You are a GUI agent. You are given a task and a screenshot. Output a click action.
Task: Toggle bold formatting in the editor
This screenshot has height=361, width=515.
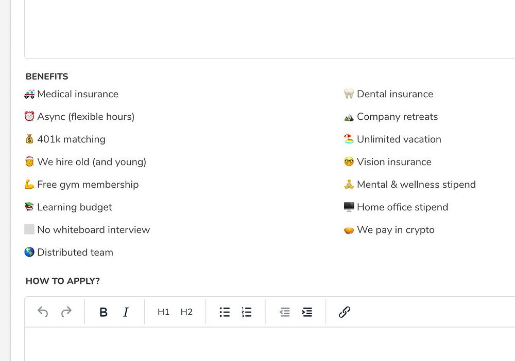point(104,312)
